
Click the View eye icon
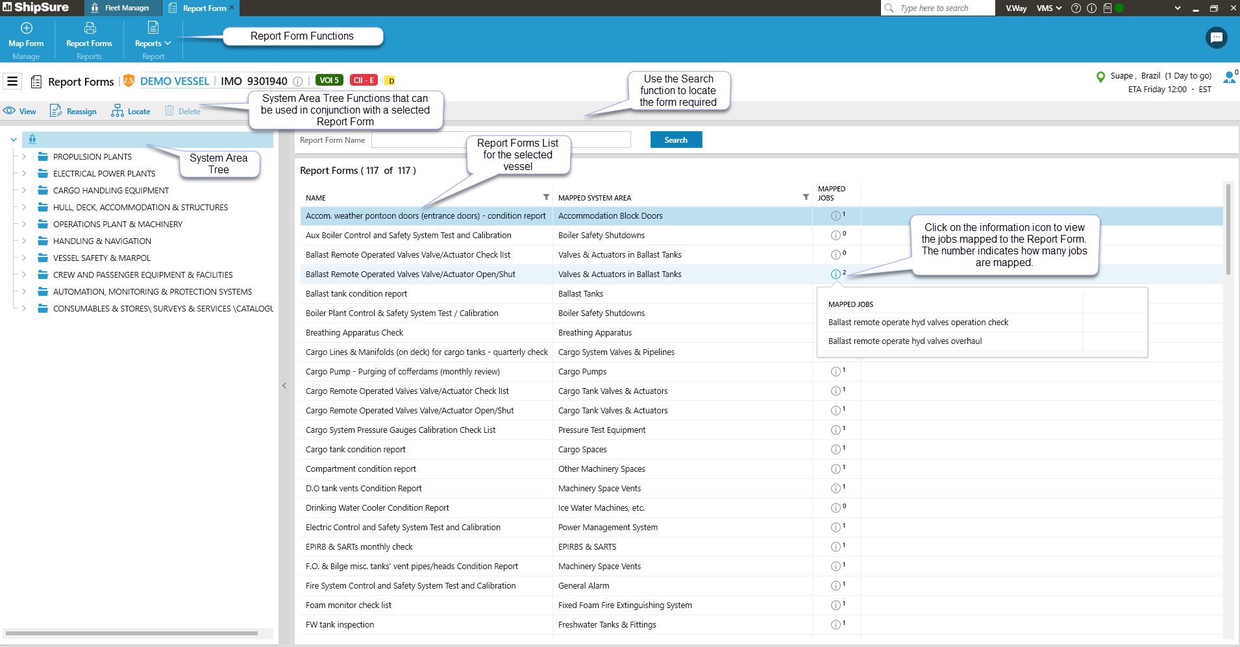(x=9, y=111)
